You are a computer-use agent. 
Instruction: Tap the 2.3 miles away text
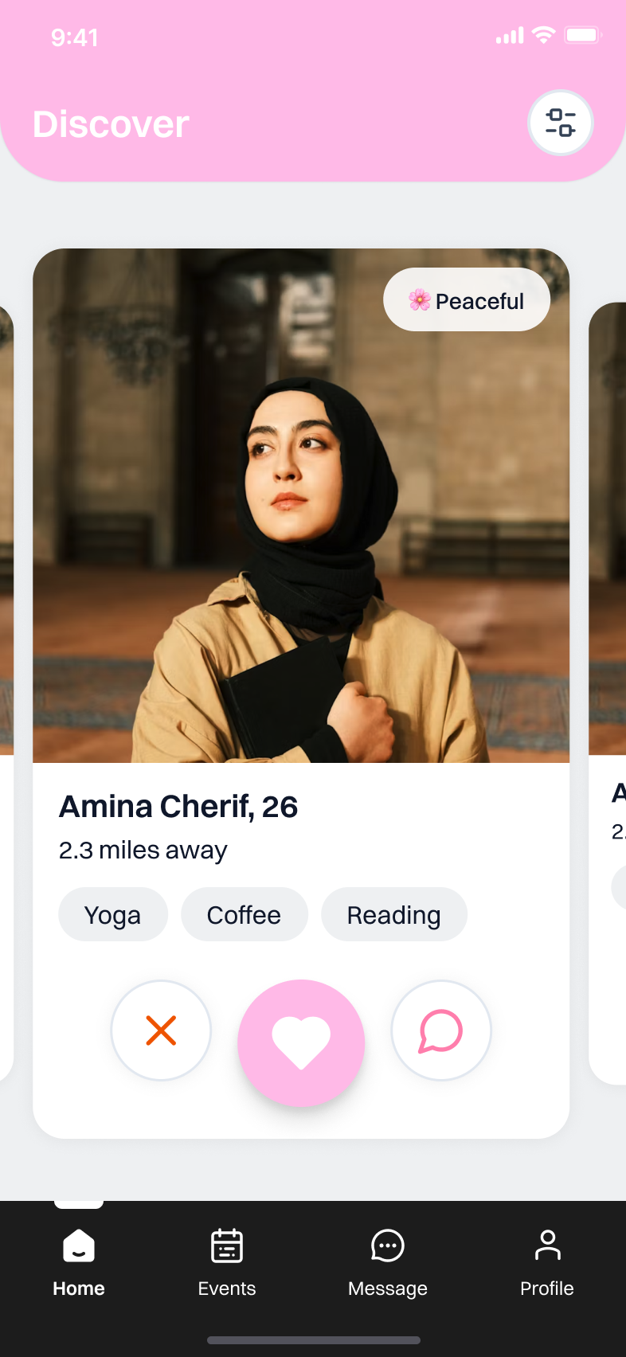click(143, 851)
